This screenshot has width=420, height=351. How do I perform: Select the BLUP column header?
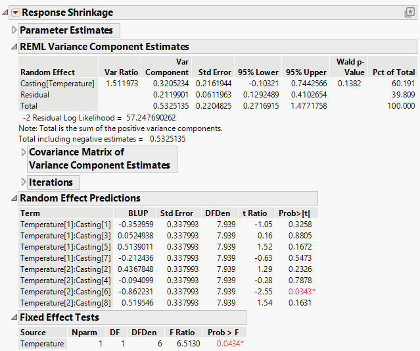click(139, 213)
